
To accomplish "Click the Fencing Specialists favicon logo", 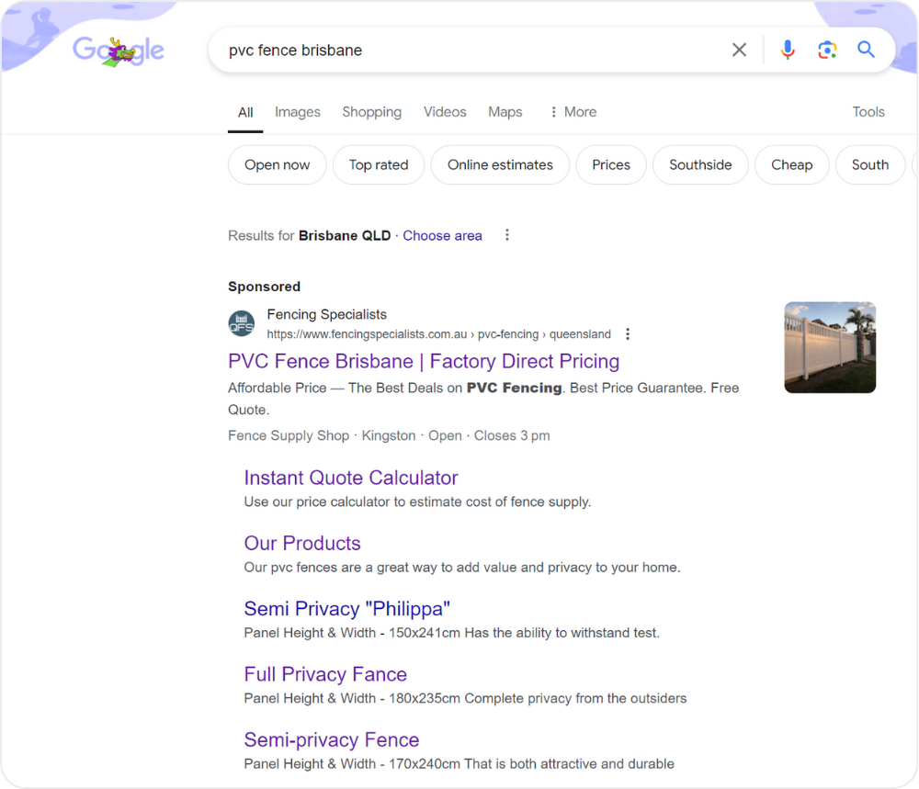I will pos(242,324).
